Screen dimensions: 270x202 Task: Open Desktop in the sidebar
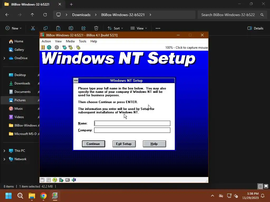click(20, 75)
